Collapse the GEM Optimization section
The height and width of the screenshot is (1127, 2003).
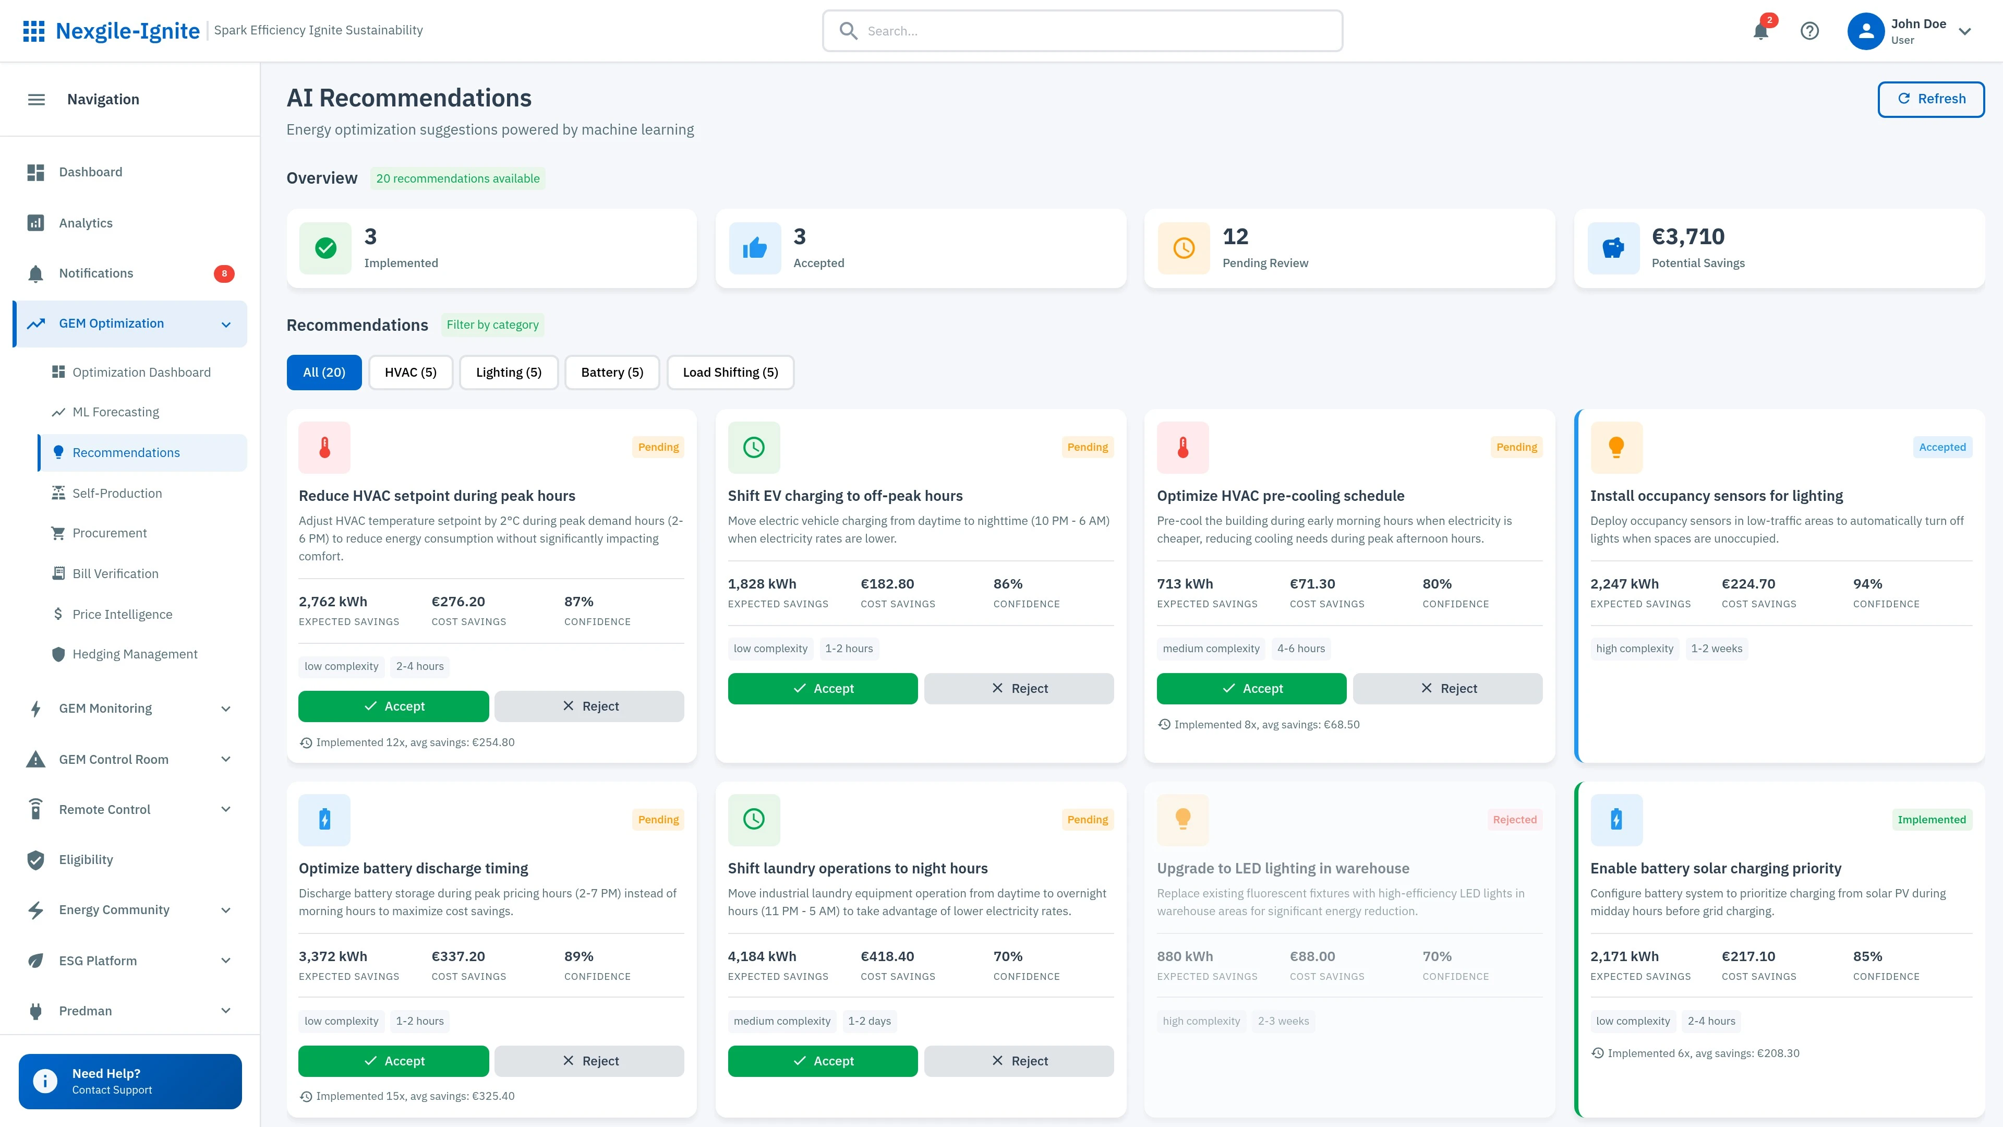click(x=225, y=323)
